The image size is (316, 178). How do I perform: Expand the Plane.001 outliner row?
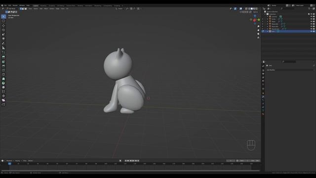pos(268,24)
